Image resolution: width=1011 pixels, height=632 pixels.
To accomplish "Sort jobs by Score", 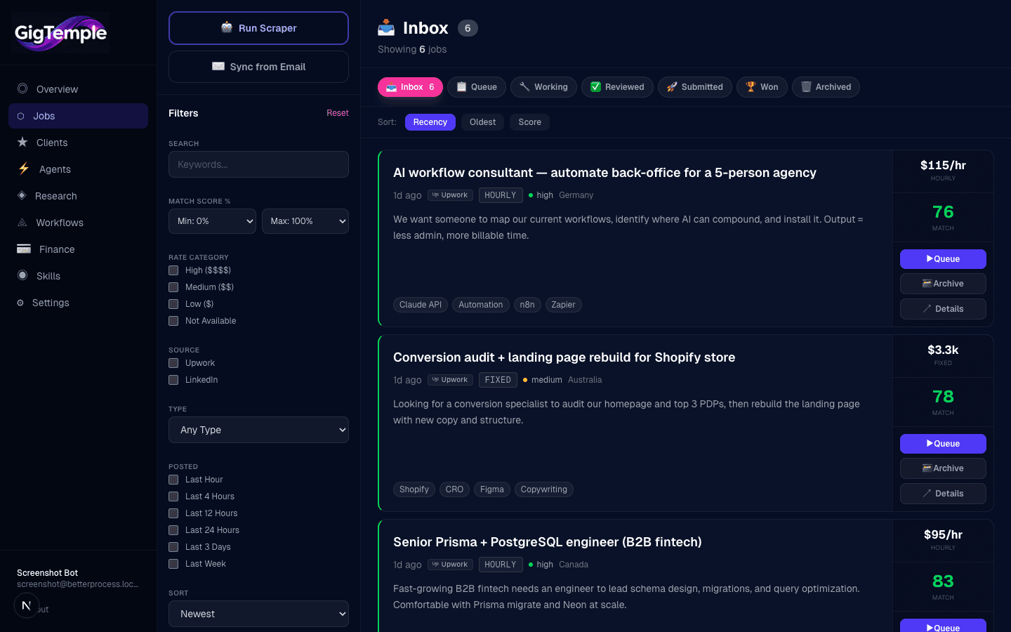I will point(529,122).
